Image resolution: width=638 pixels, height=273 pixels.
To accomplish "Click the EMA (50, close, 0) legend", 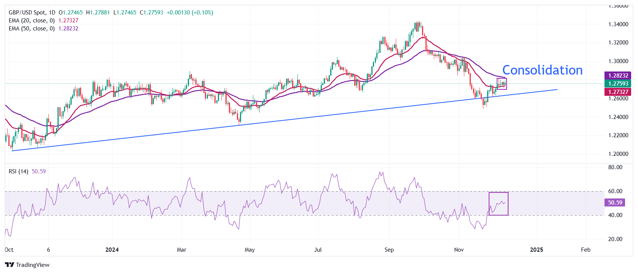I will (x=32, y=29).
